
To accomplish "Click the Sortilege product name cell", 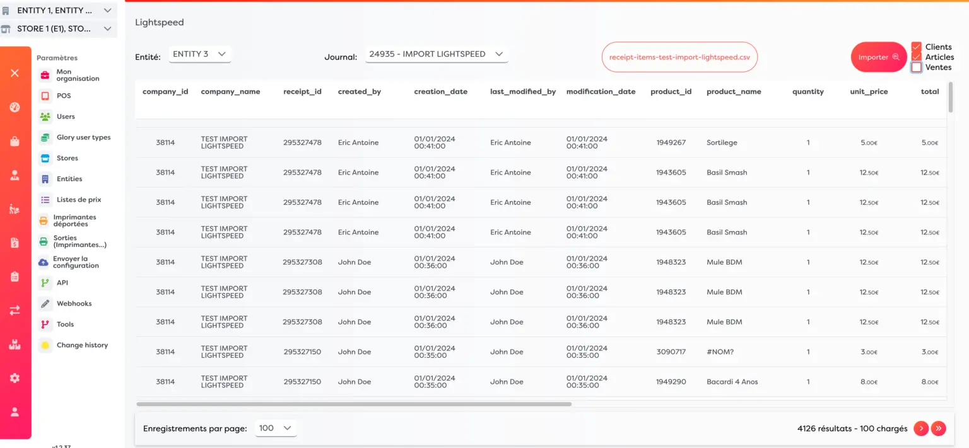I will click(x=722, y=143).
